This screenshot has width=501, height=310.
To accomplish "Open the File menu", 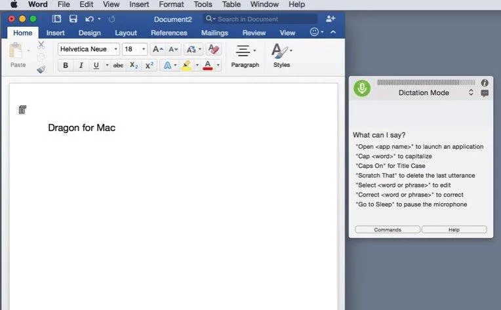I will [x=64, y=5].
